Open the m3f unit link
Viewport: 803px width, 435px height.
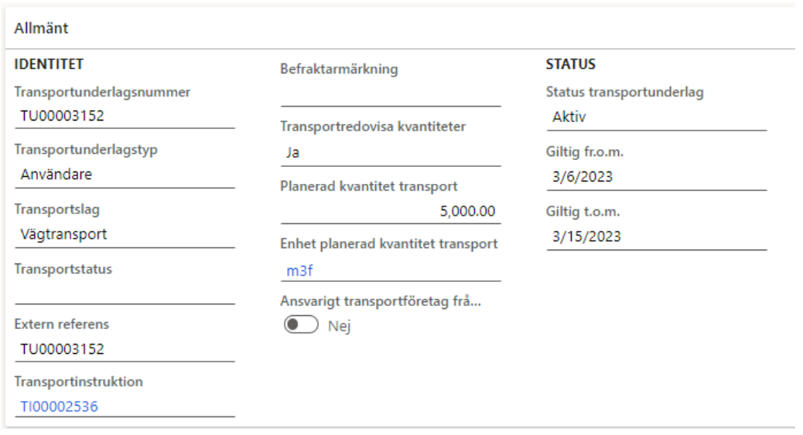(x=295, y=271)
